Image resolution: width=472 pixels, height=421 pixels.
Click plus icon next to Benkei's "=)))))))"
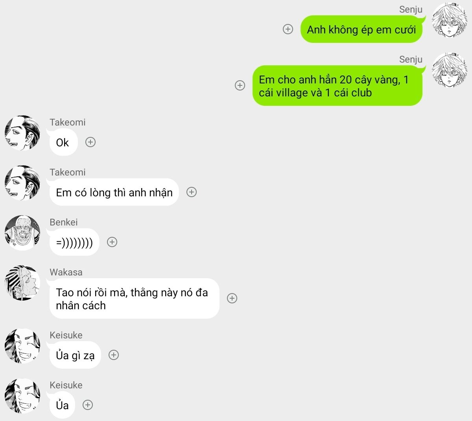[112, 242]
